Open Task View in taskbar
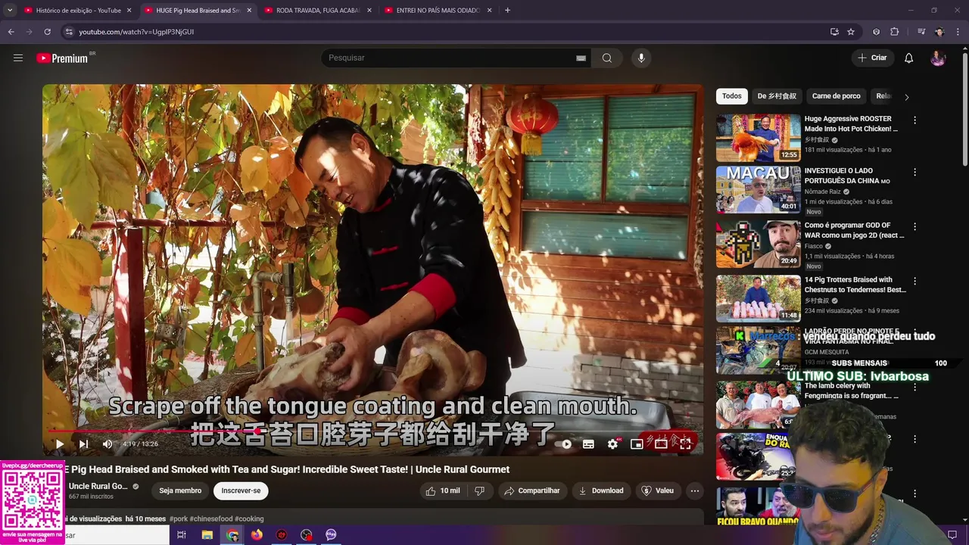This screenshot has width=969, height=545. click(182, 535)
